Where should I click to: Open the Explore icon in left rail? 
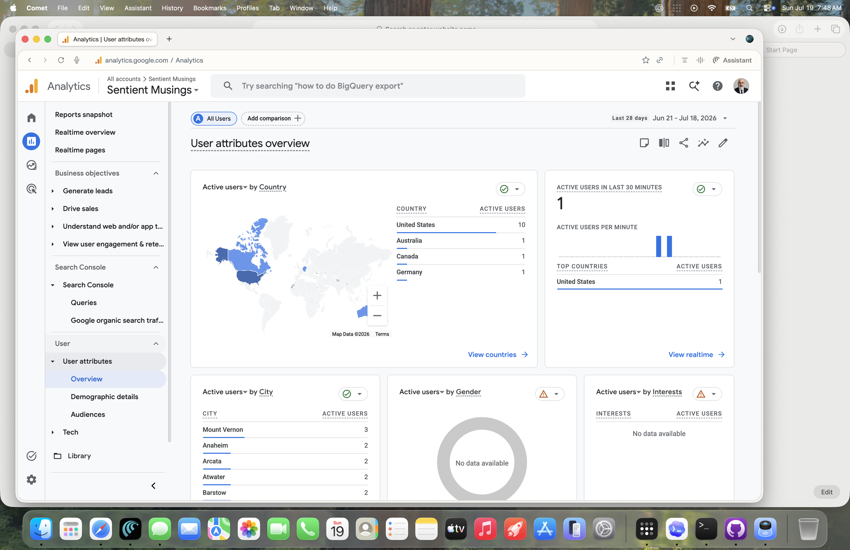[x=31, y=165]
